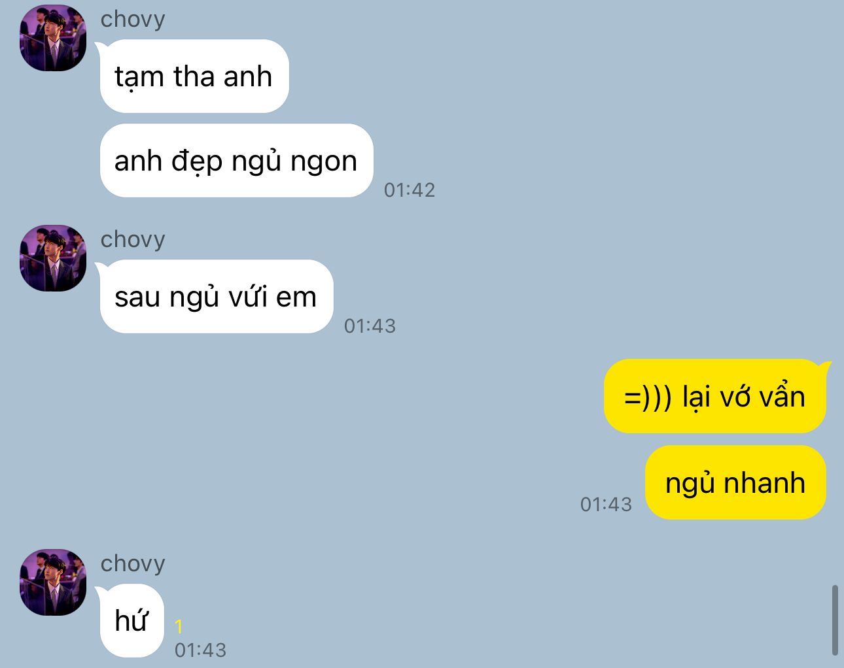Click the 'hứ' message bubble
Screen dimensions: 844x668
pyautogui.click(x=131, y=621)
